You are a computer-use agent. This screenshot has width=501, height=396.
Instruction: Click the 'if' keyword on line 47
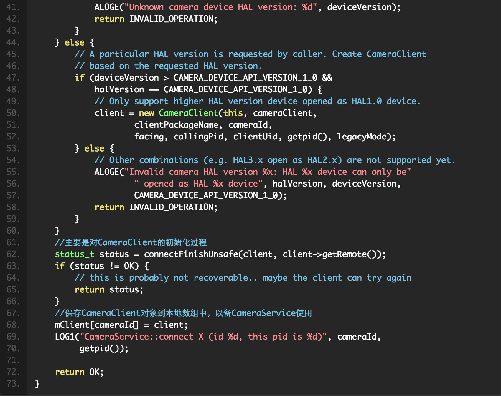[80, 78]
